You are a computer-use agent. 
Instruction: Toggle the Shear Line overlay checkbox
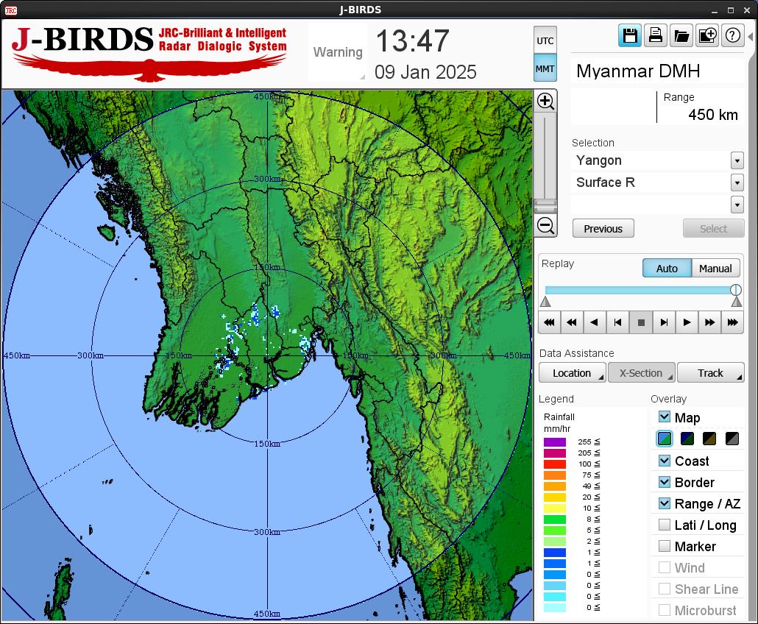665,588
